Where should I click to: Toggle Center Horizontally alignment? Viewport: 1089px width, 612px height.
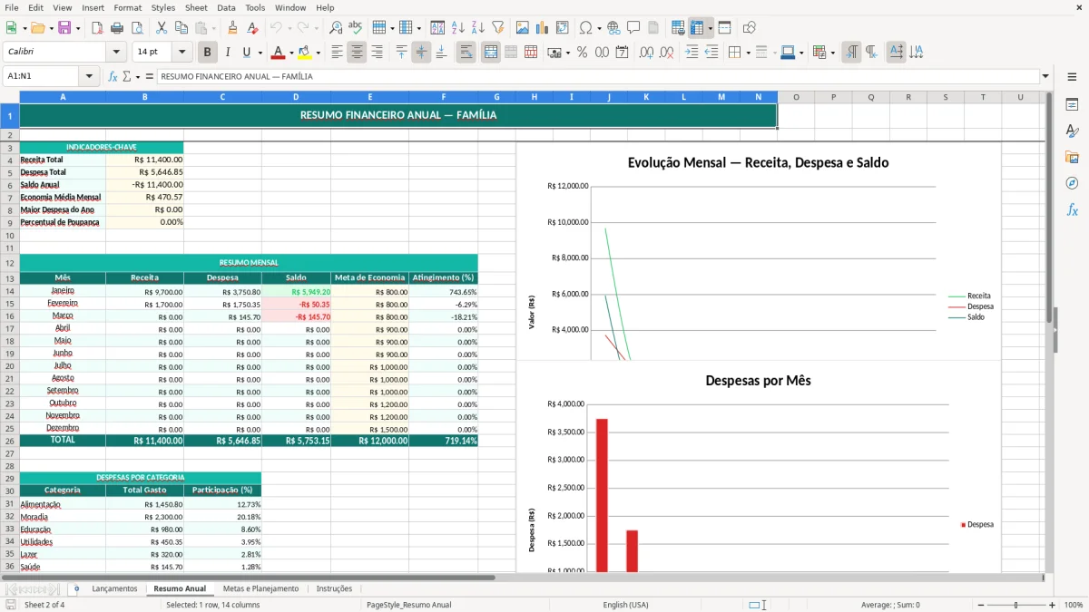357,53
